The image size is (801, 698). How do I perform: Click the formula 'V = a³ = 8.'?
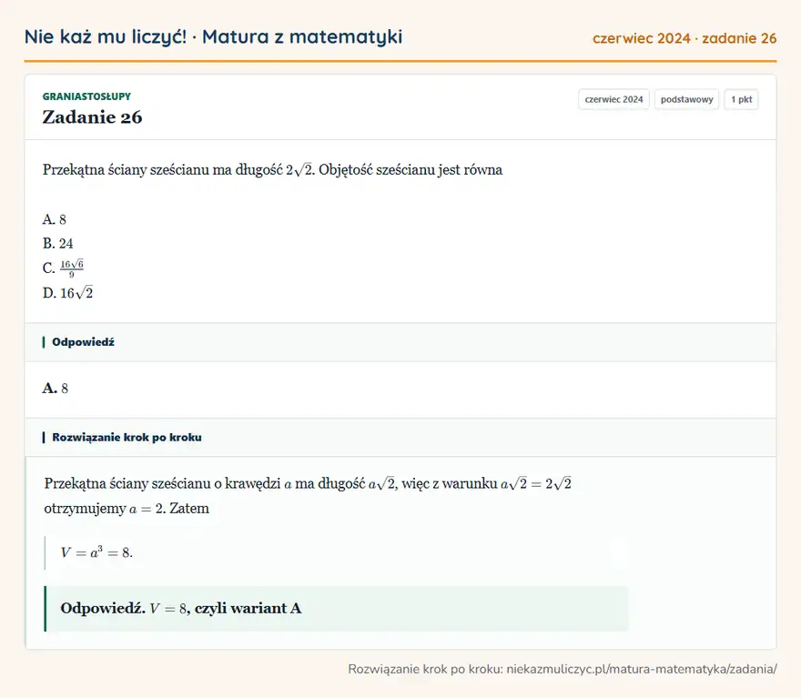96,552
